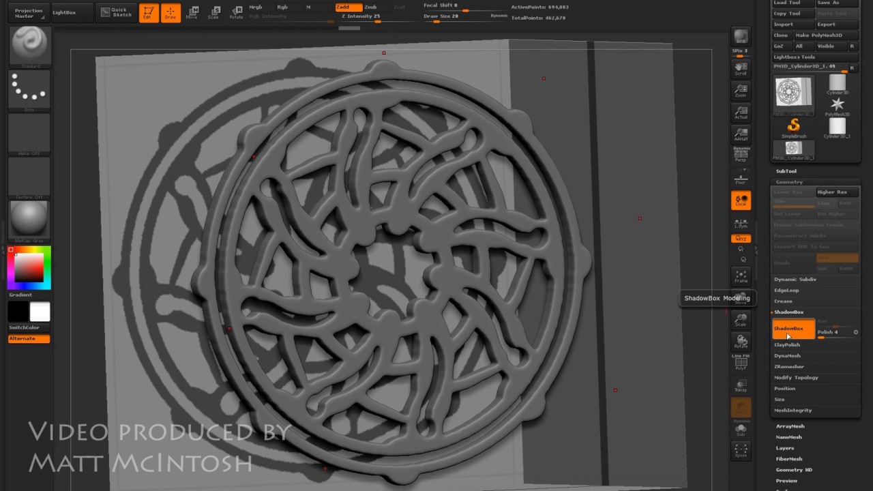Open the MatCap Gray material selector
873x491 pixels.
(x=29, y=222)
